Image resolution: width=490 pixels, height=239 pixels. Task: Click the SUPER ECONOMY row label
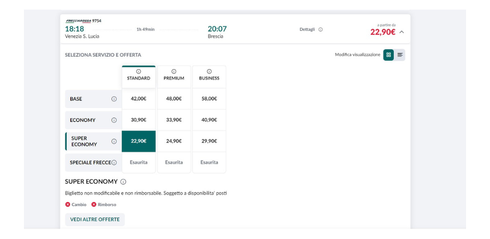[84, 141]
